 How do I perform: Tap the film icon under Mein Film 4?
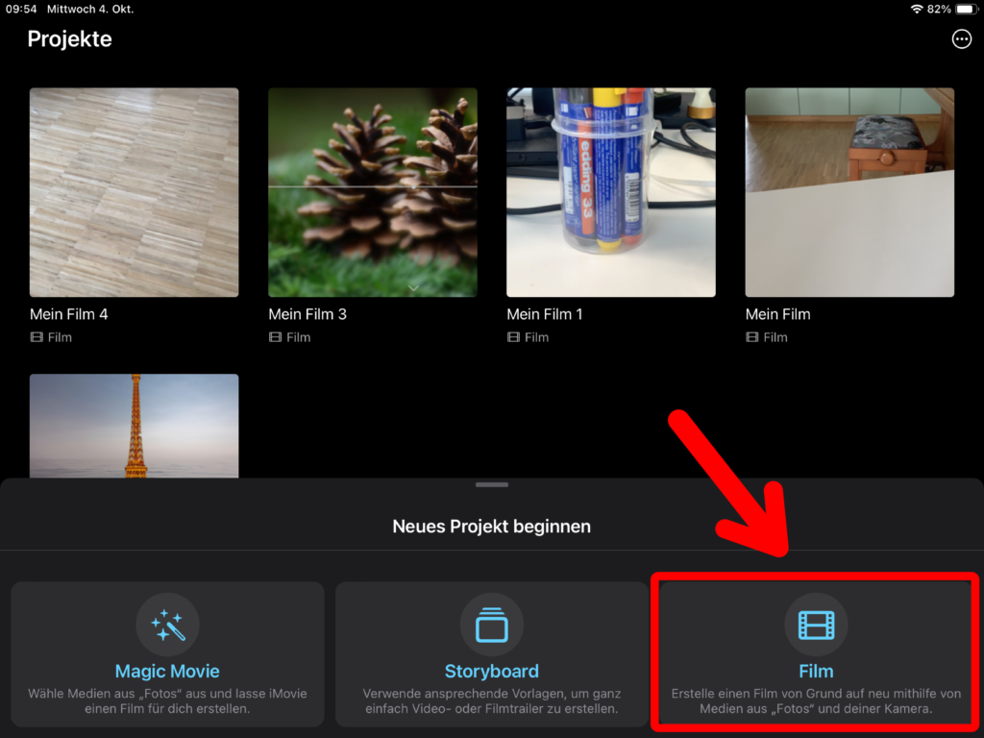pos(37,337)
